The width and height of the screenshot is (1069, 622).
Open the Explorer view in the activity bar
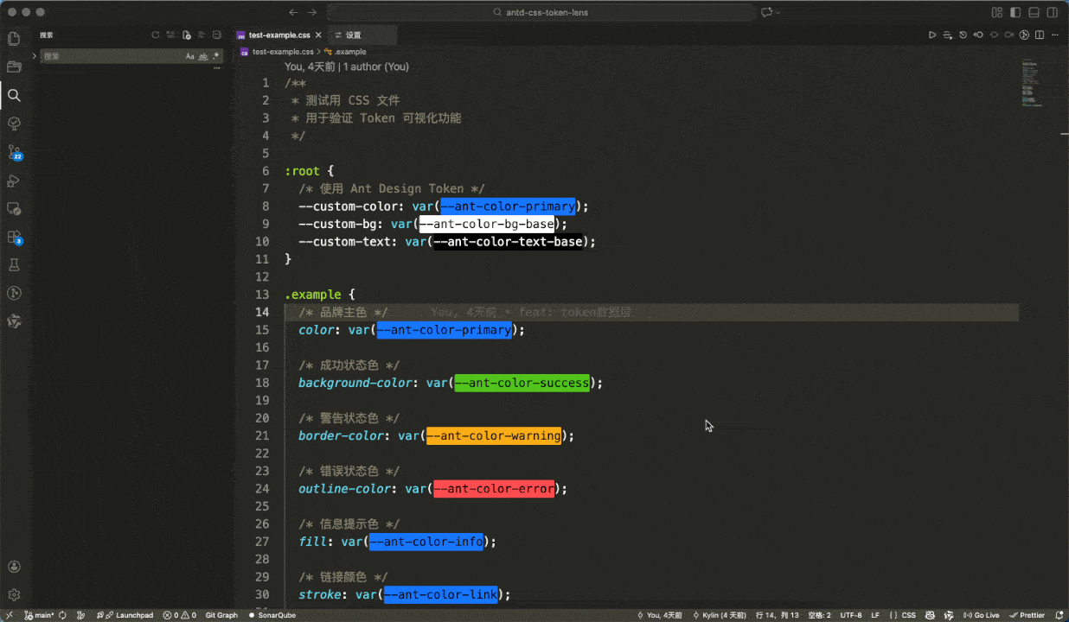(x=14, y=39)
